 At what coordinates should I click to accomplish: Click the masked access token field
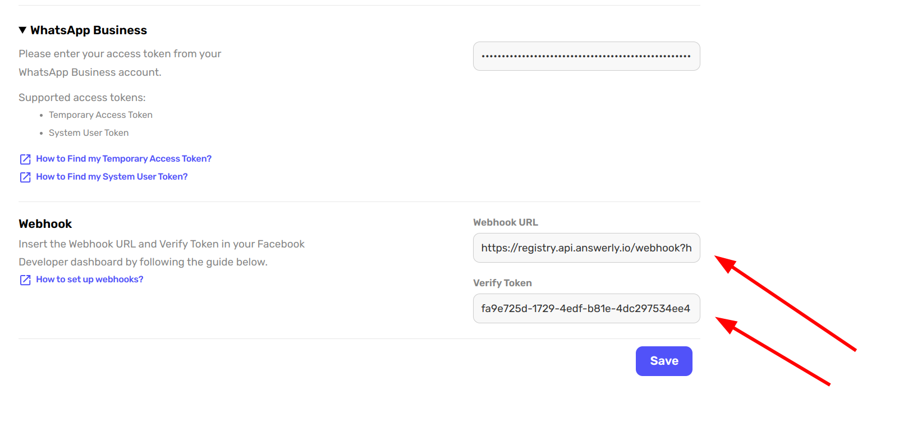[586, 56]
